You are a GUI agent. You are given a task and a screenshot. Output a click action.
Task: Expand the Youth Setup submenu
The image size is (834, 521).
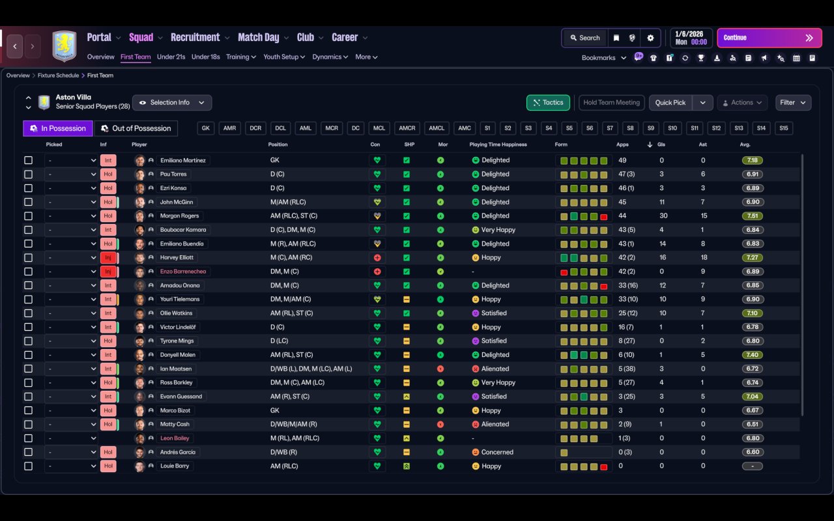click(284, 57)
